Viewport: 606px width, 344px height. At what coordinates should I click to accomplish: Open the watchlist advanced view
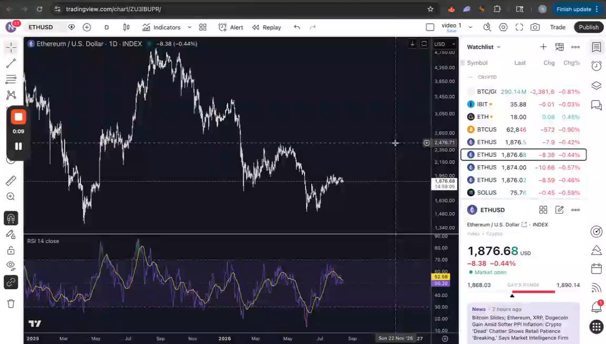tap(559, 47)
